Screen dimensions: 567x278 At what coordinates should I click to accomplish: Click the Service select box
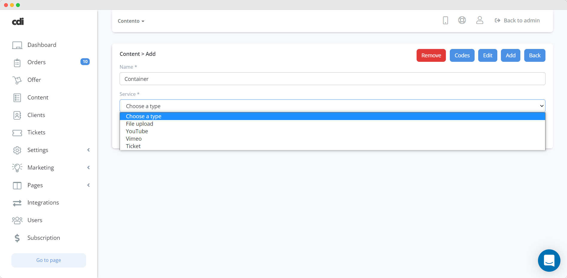point(332,106)
